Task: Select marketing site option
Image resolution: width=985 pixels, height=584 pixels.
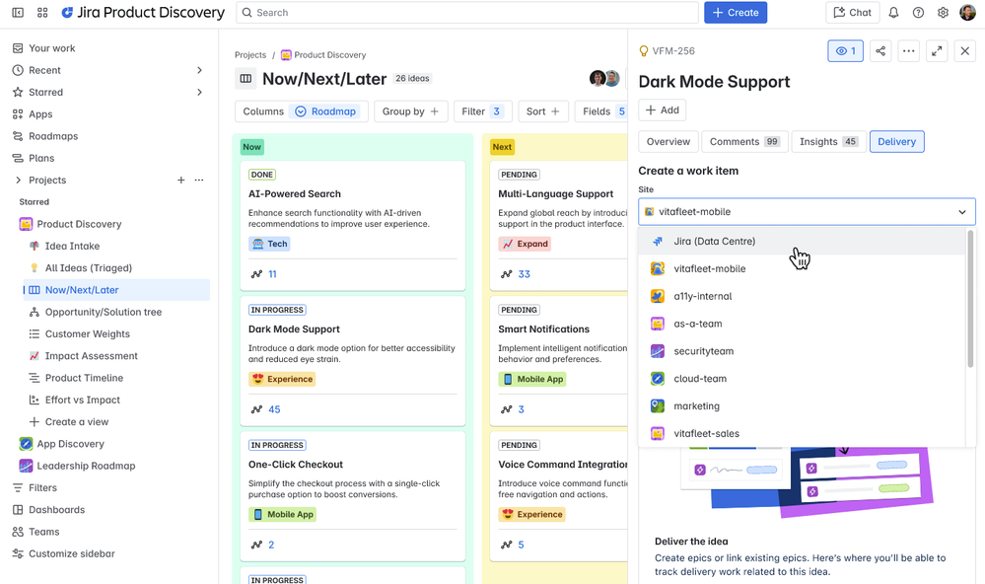Action: point(802,406)
